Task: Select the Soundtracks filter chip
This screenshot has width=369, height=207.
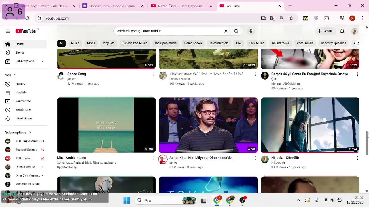Action: click(x=280, y=43)
